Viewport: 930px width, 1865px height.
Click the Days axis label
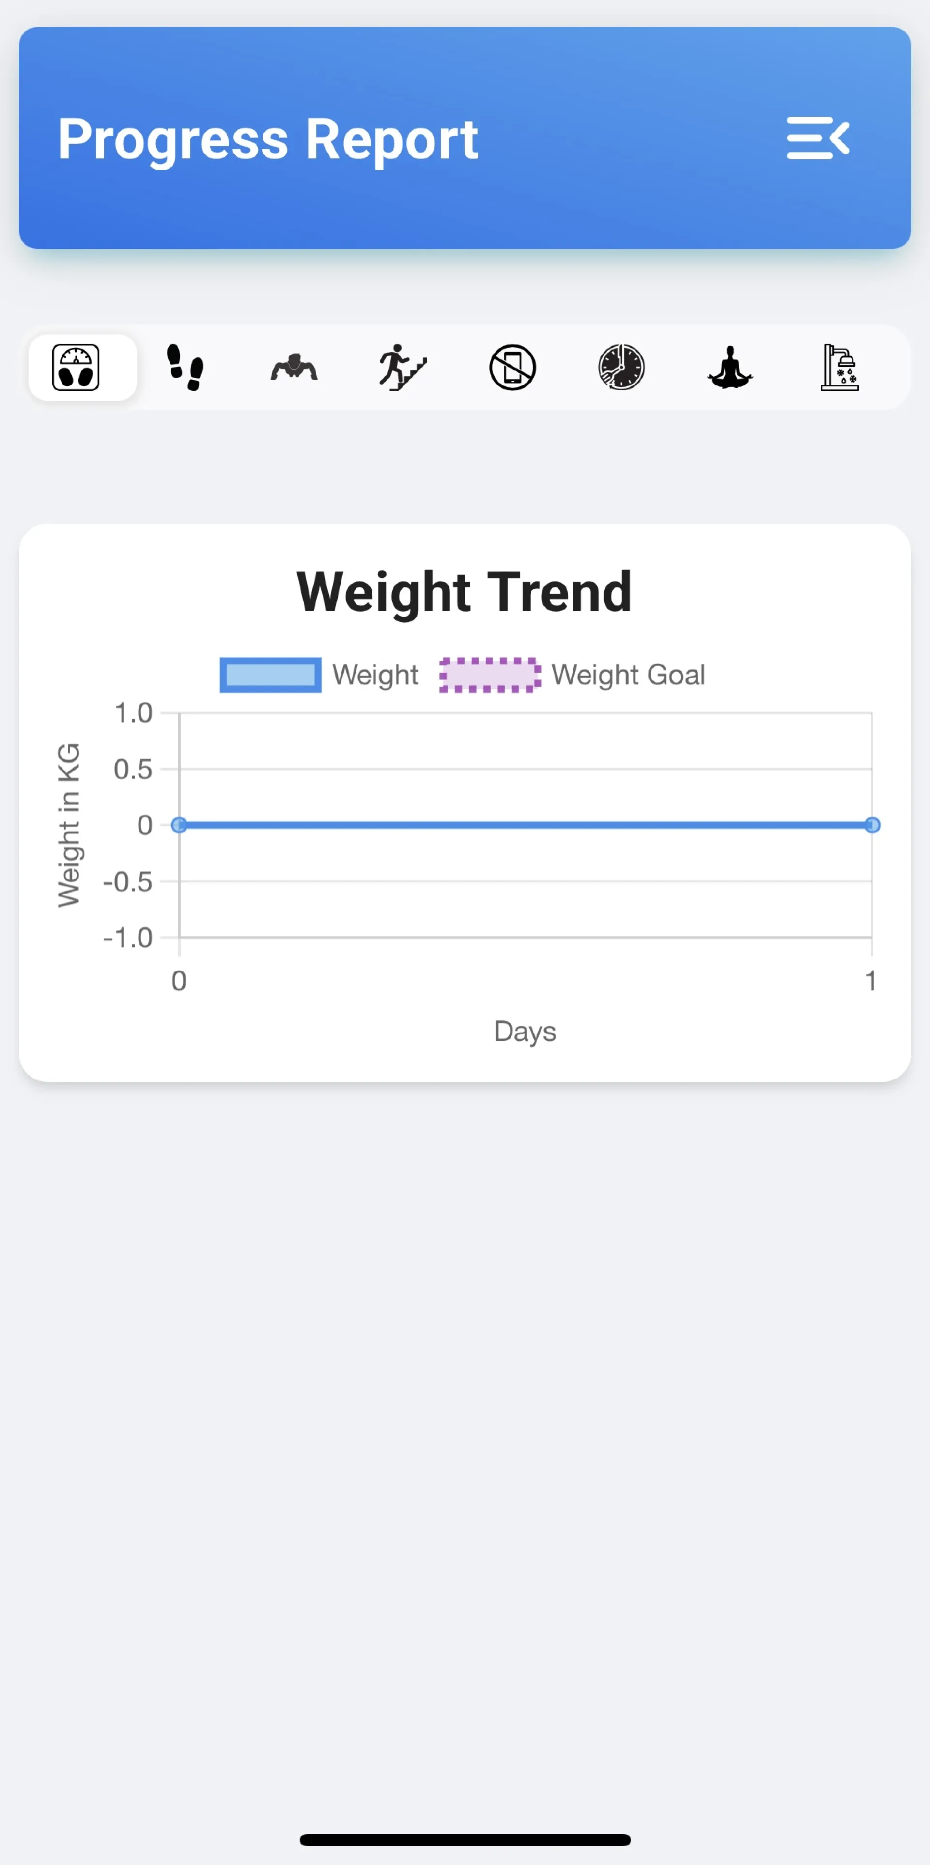pyautogui.click(x=525, y=1031)
